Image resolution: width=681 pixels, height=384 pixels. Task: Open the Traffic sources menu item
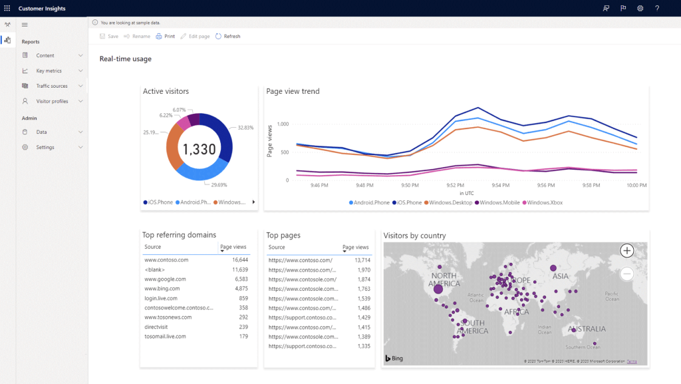[52, 86]
